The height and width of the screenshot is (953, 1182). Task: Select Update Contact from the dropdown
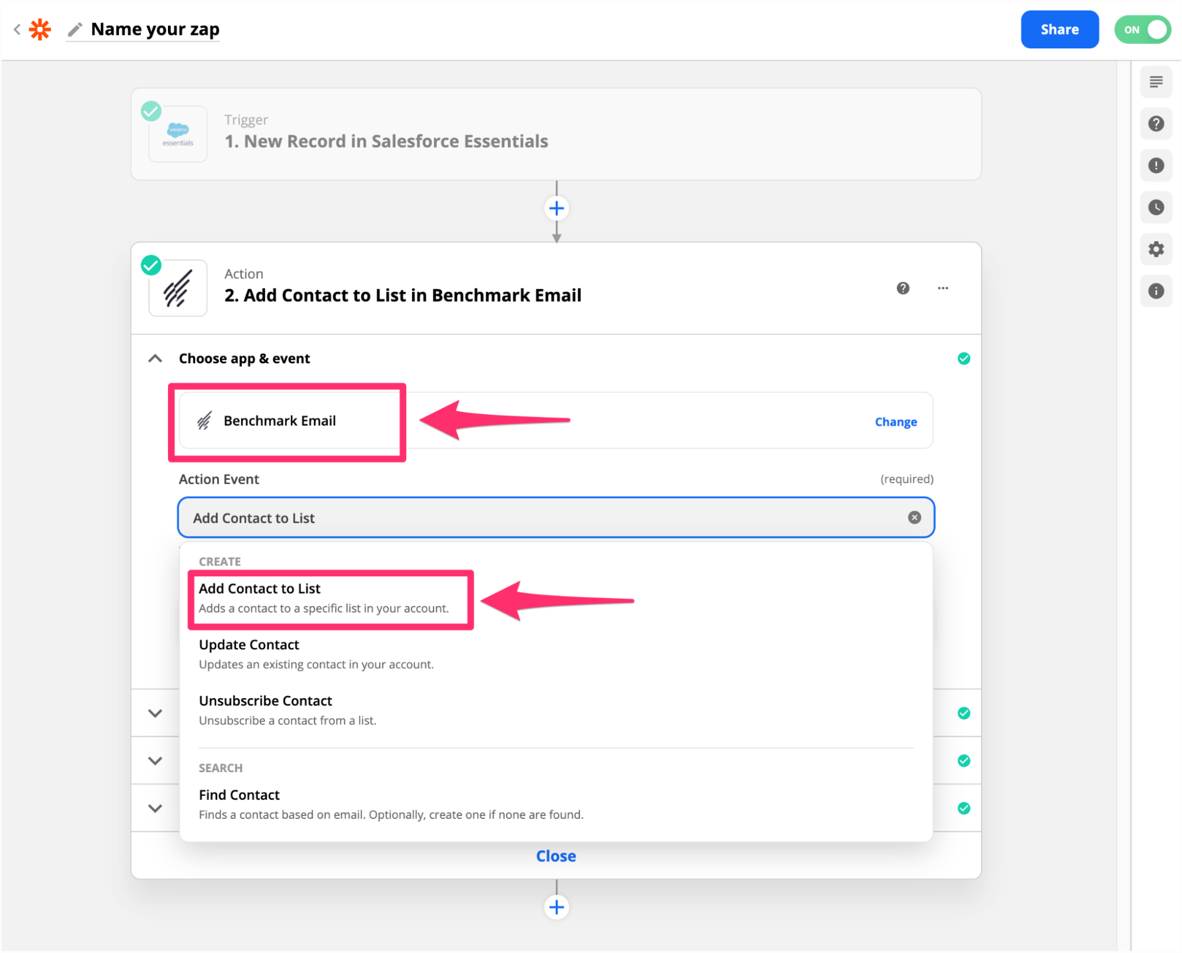click(x=249, y=645)
